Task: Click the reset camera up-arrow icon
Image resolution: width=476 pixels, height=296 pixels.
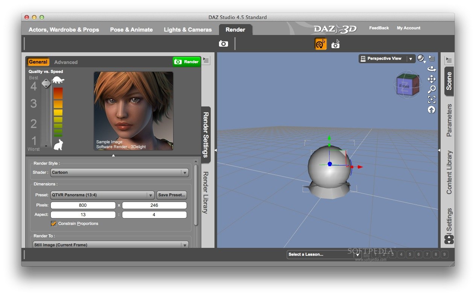Action: pos(432,109)
